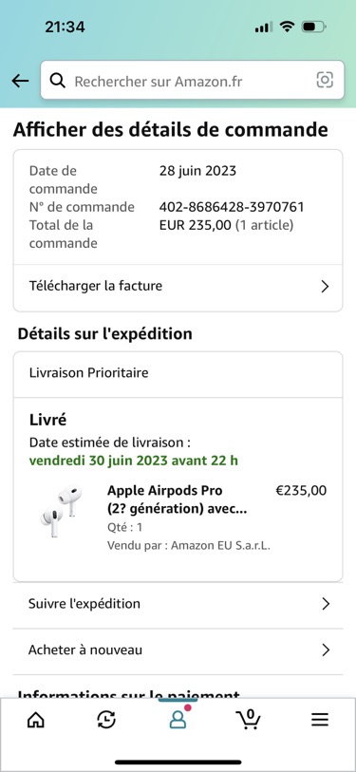Expand the Télécharger la facture chevron
Viewport: 356px width, 772px height.
coord(325,287)
